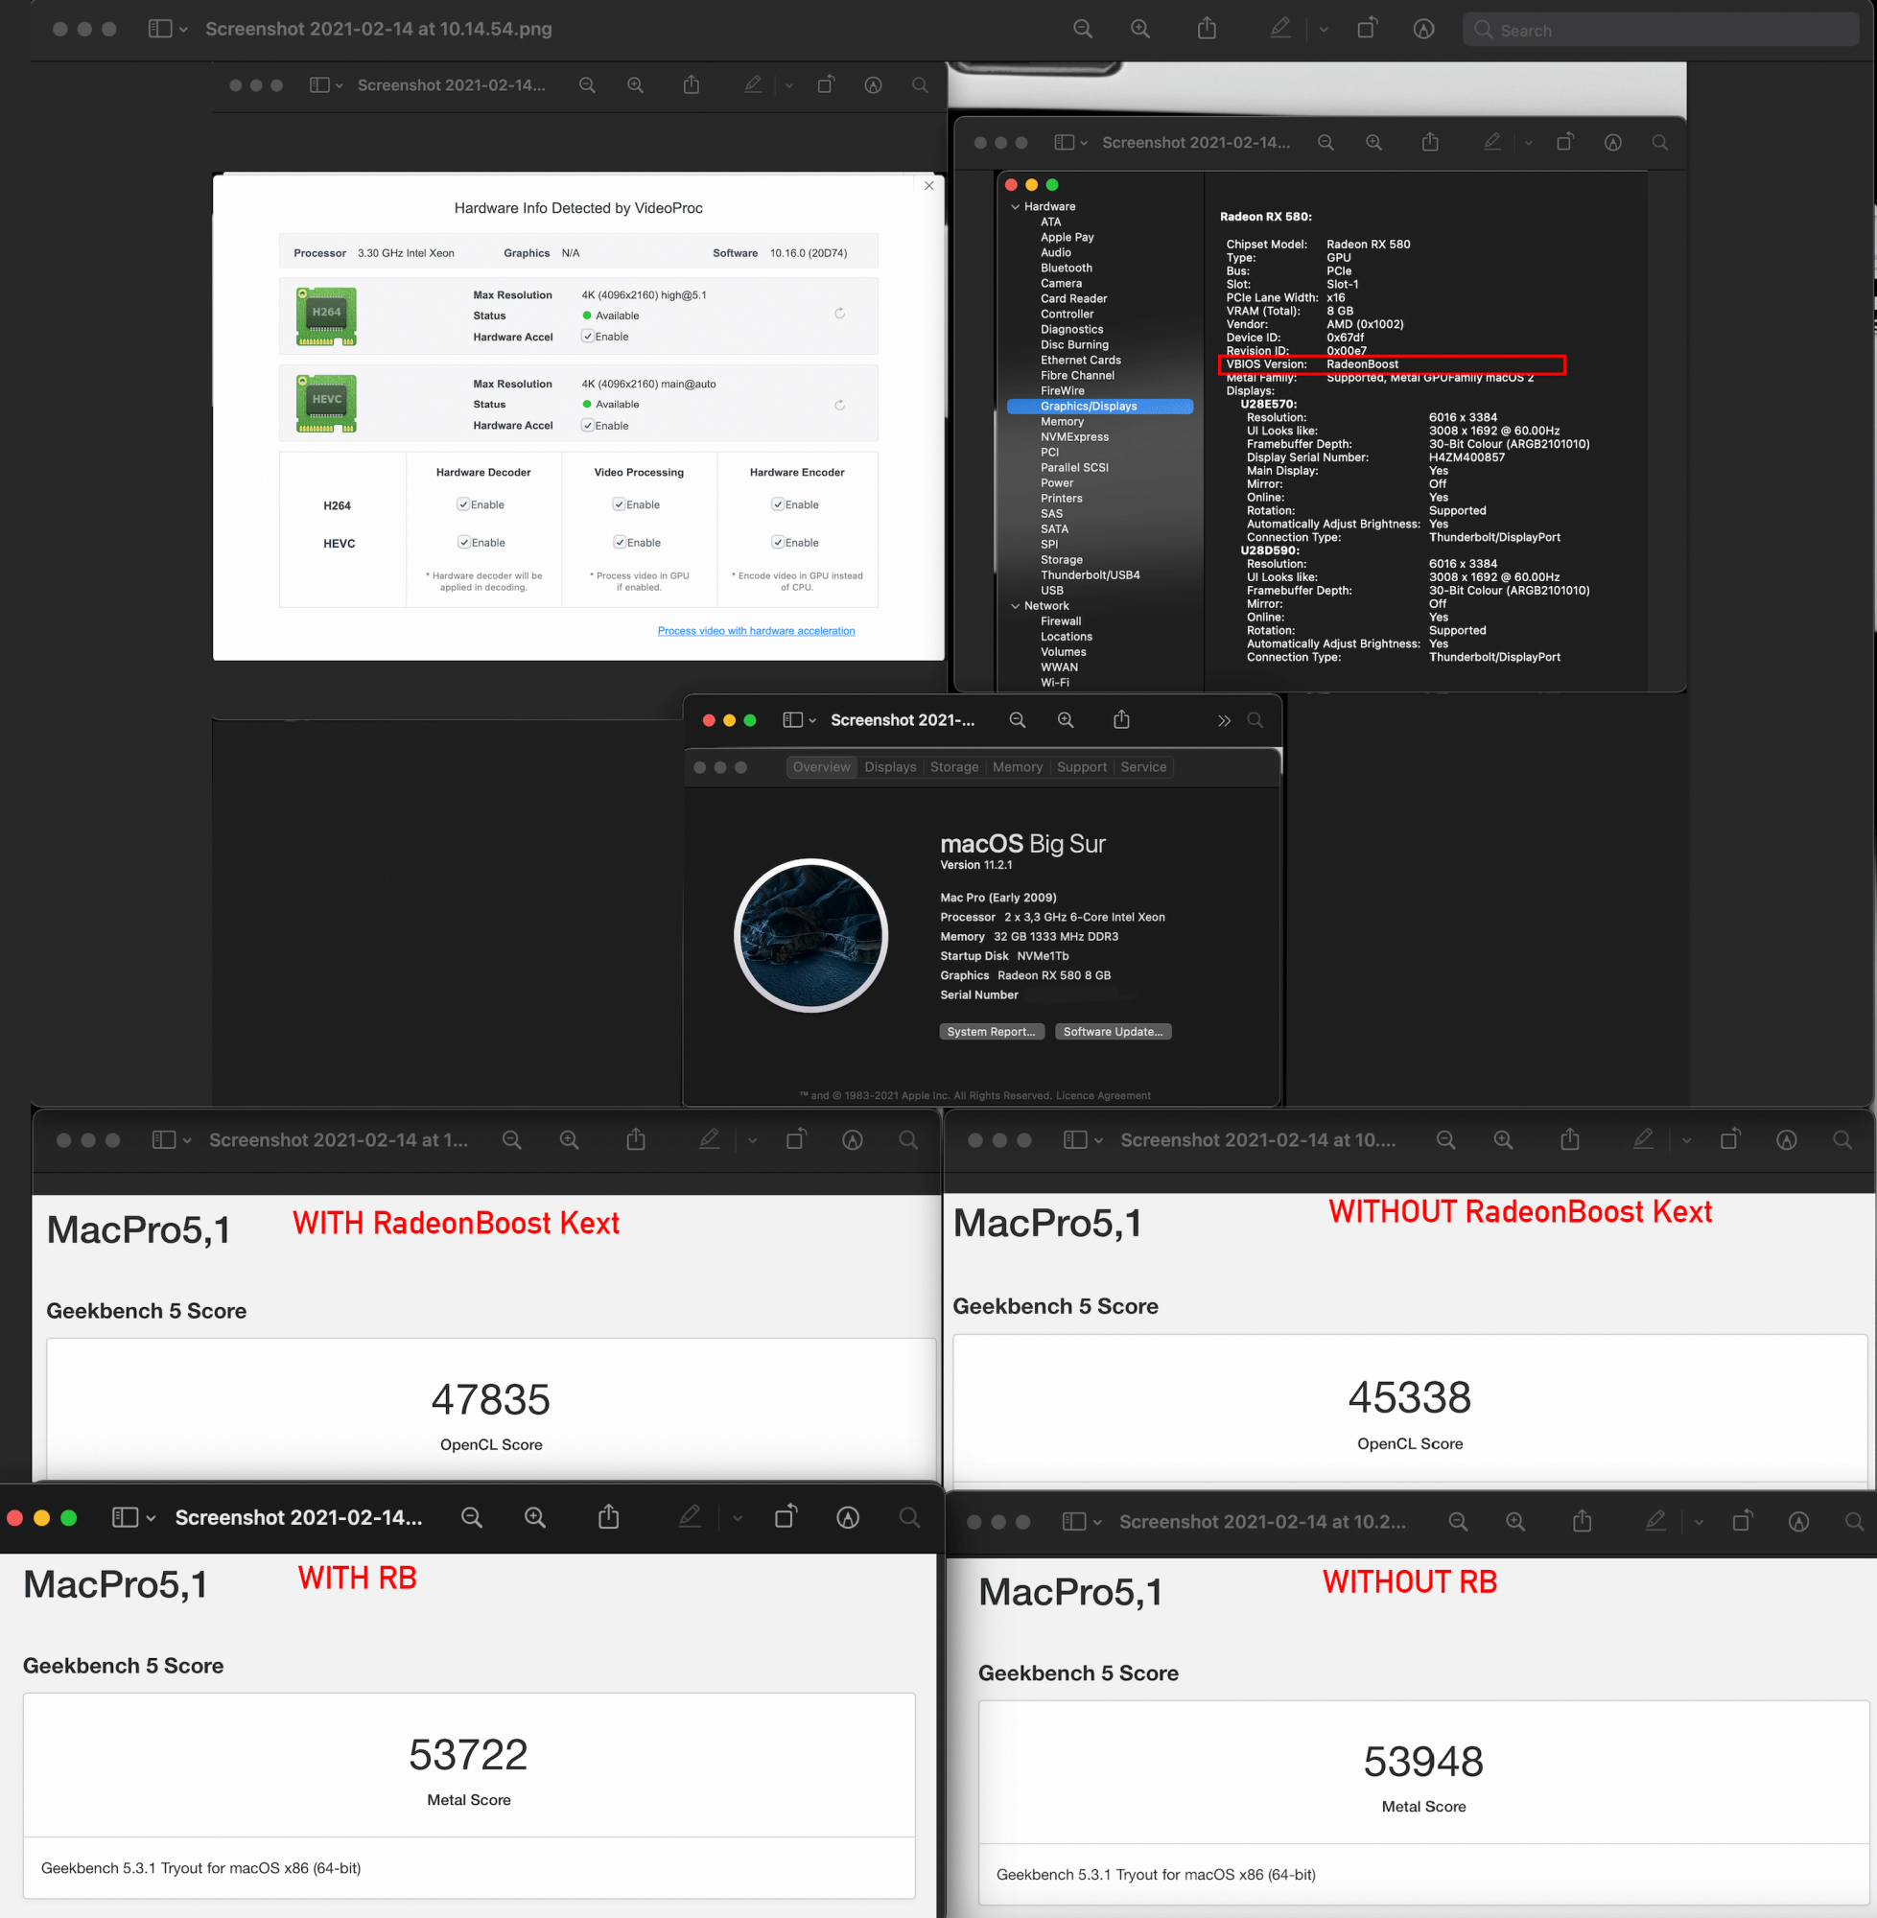Click the markup pen icon in top toolbar
This screenshot has height=1918, width=1877.
click(x=1279, y=30)
